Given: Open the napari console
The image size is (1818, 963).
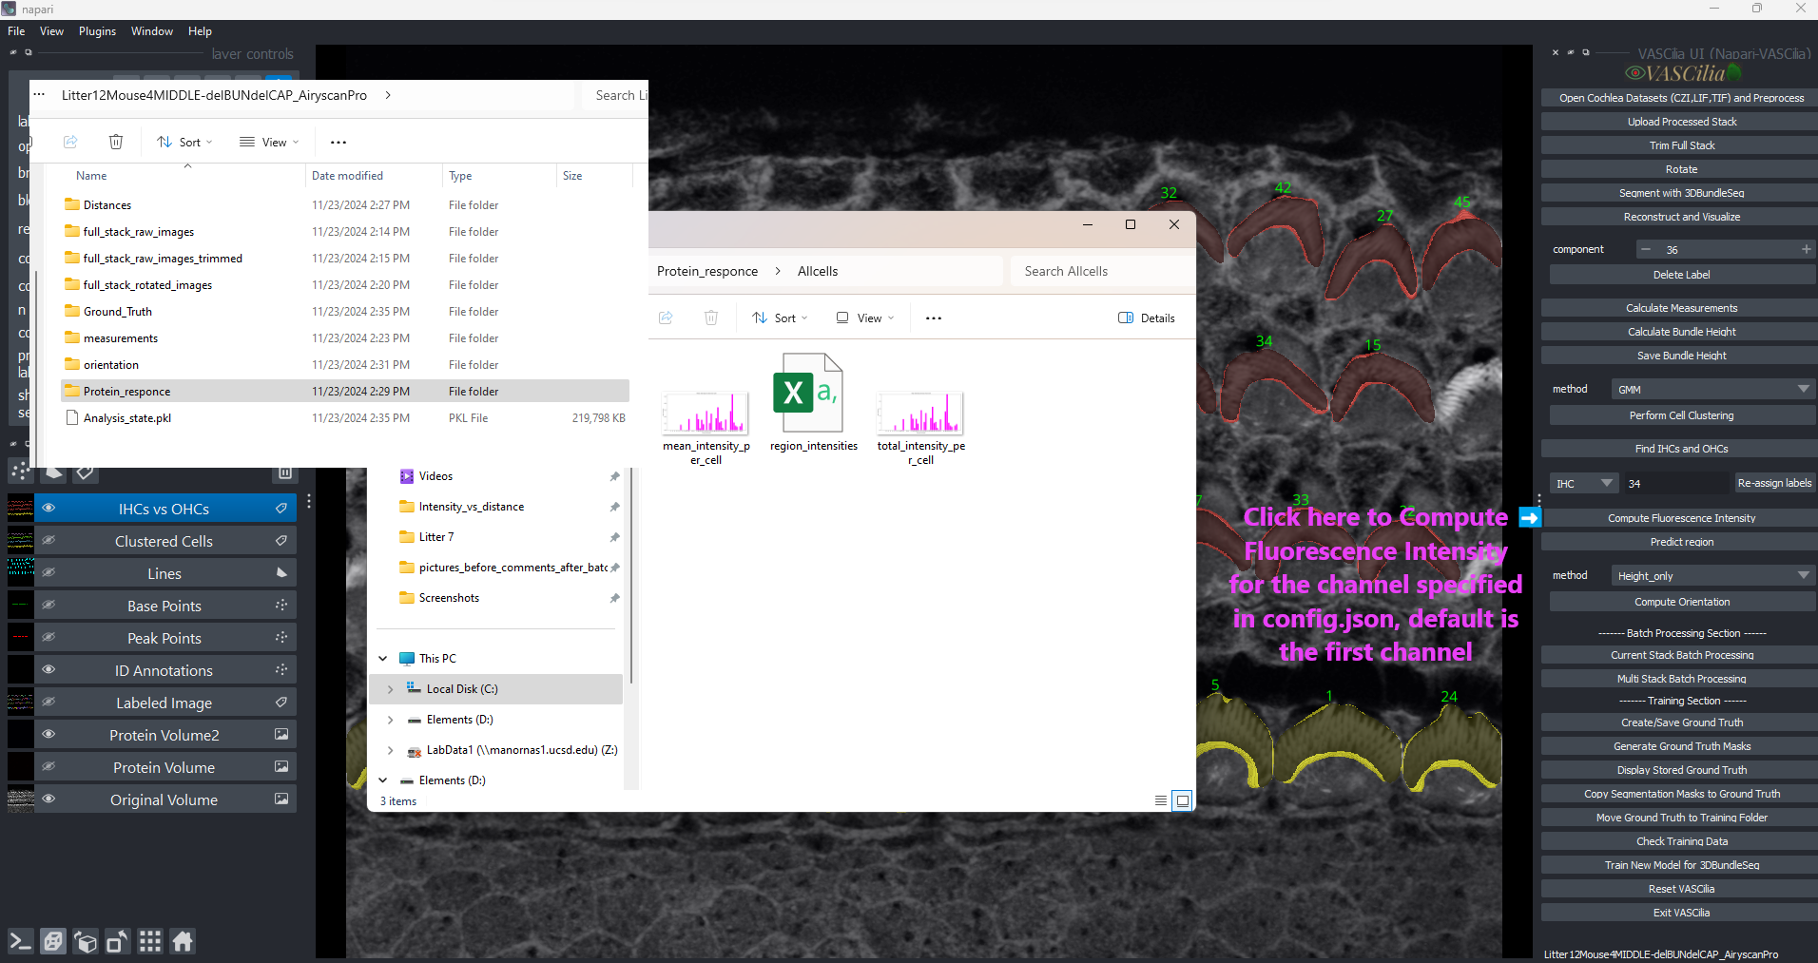Looking at the screenshot, I should point(20,941).
